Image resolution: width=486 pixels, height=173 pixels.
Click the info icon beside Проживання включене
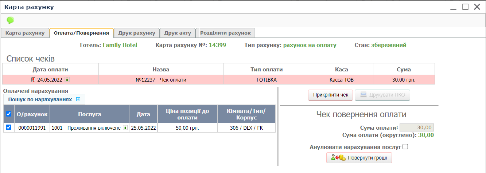coord(125,128)
